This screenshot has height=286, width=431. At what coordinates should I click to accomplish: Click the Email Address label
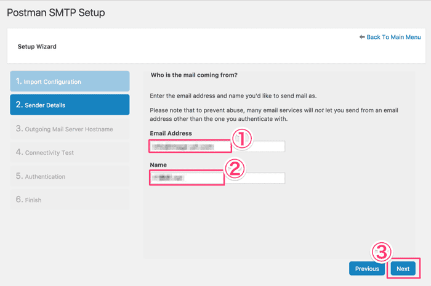[x=171, y=133]
